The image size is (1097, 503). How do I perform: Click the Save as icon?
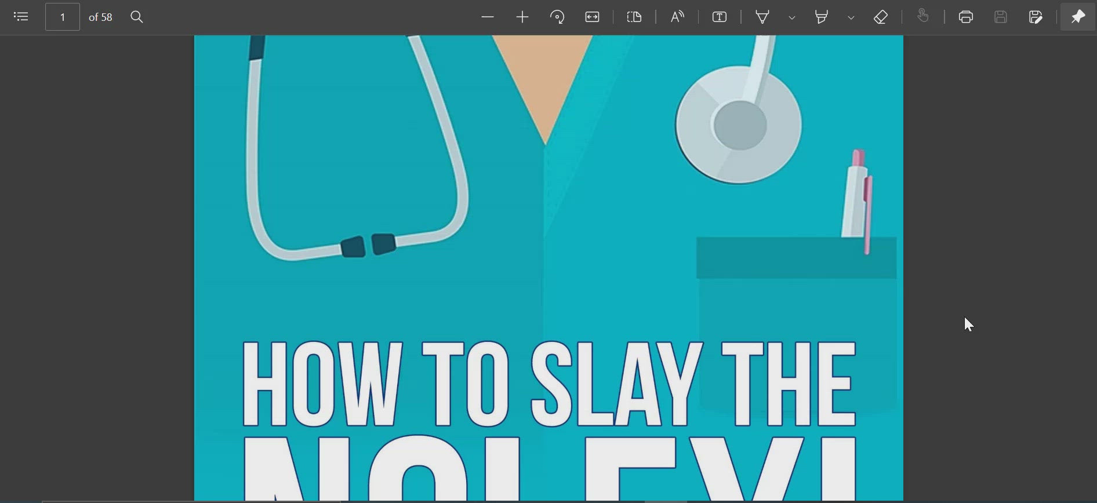pyautogui.click(x=1036, y=17)
